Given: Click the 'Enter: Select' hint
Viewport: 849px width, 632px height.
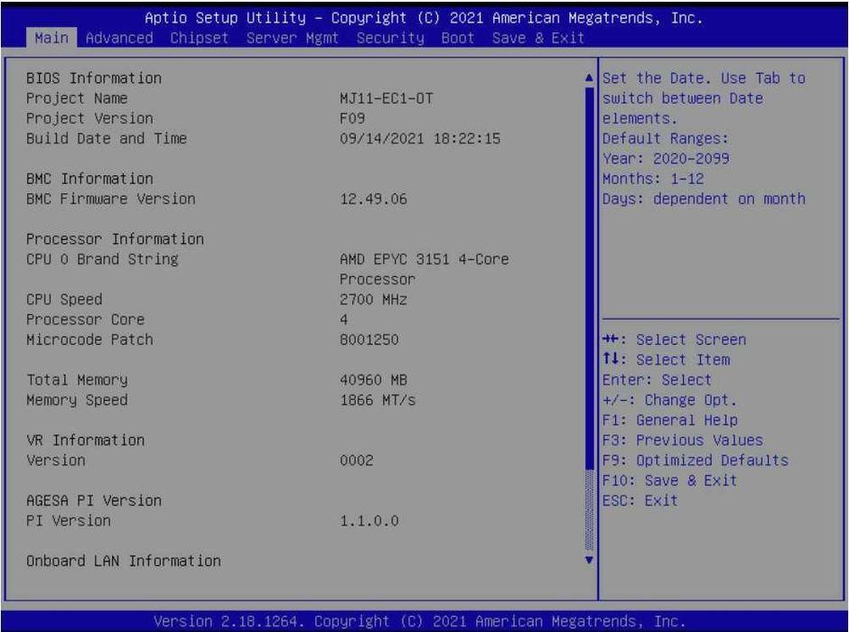Looking at the screenshot, I should click(657, 379).
